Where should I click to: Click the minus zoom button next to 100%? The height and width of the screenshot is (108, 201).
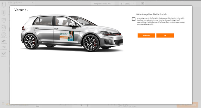pyautogui.click(x=133, y=4)
